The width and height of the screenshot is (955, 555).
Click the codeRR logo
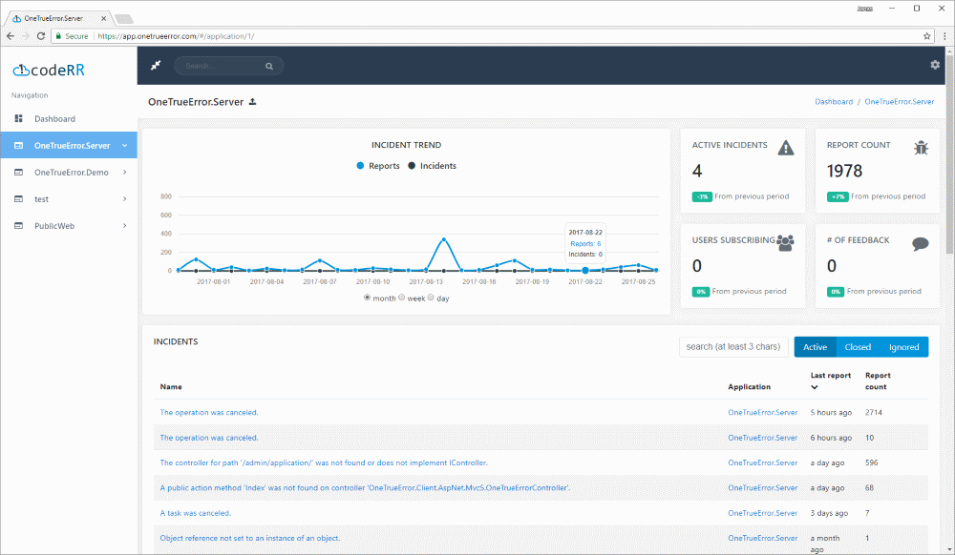(x=49, y=70)
